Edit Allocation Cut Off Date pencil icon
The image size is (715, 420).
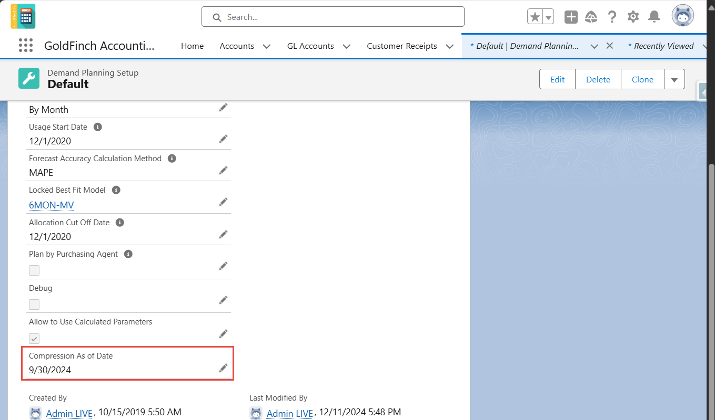point(224,234)
